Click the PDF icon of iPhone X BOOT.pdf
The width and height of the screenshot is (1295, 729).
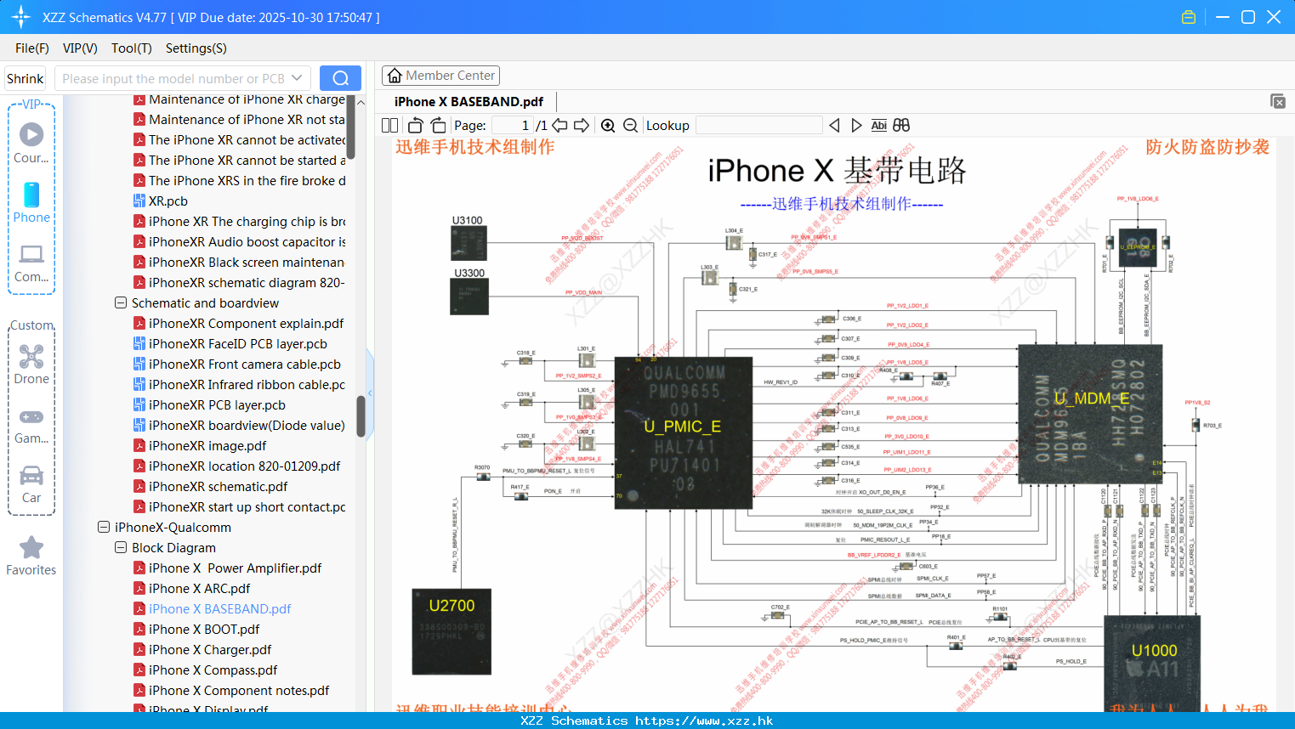(139, 629)
